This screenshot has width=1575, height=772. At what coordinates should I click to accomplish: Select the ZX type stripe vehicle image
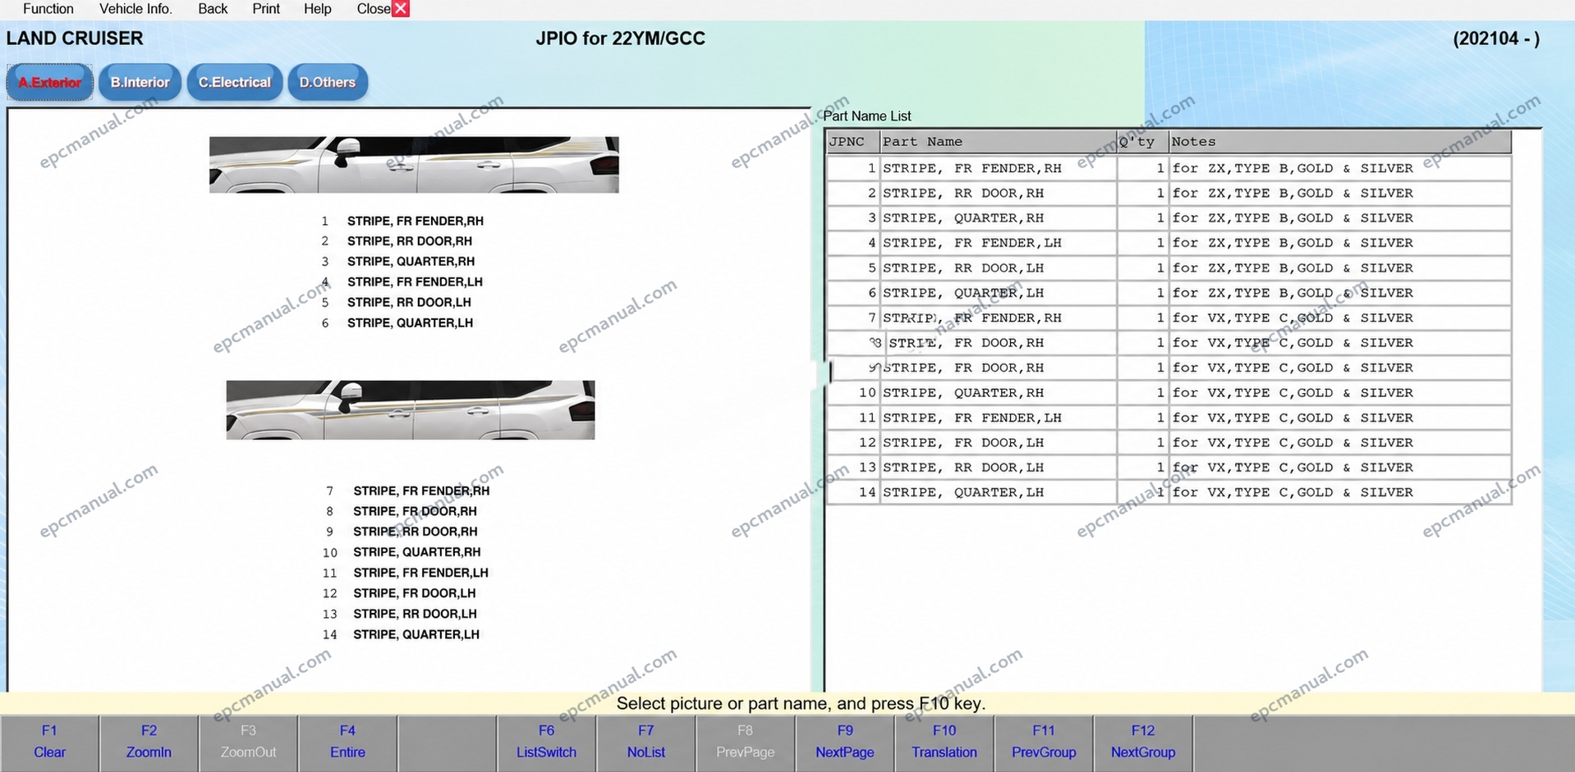[414, 165]
